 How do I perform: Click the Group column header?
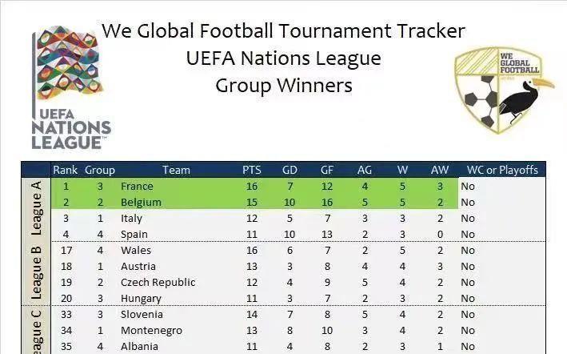(x=100, y=170)
